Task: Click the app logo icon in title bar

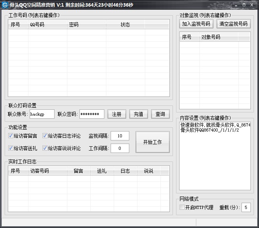Action: pos(5,5)
